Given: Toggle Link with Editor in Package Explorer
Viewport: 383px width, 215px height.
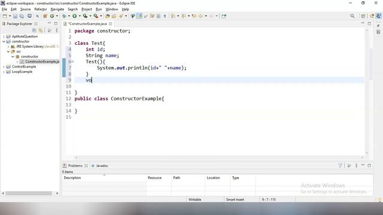Looking at the screenshot, I should [x=41, y=30].
